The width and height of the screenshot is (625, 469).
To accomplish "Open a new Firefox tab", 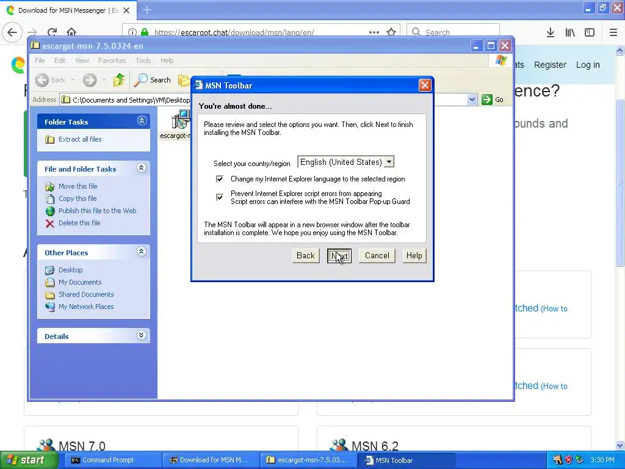I will click(147, 10).
